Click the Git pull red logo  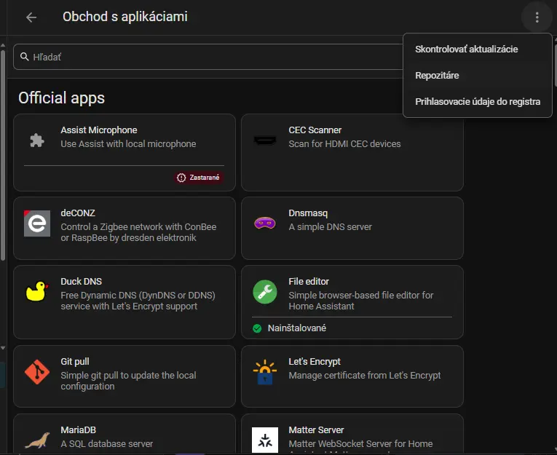click(x=37, y=372)
